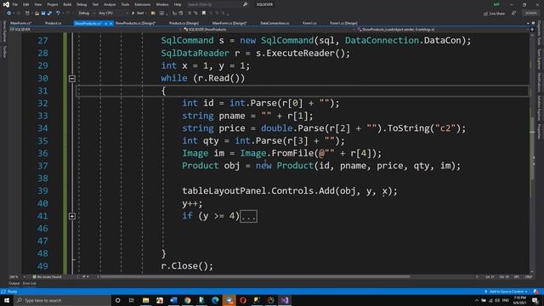Switch to the Product.cs tab
The image size is (544, 306).
53,23
